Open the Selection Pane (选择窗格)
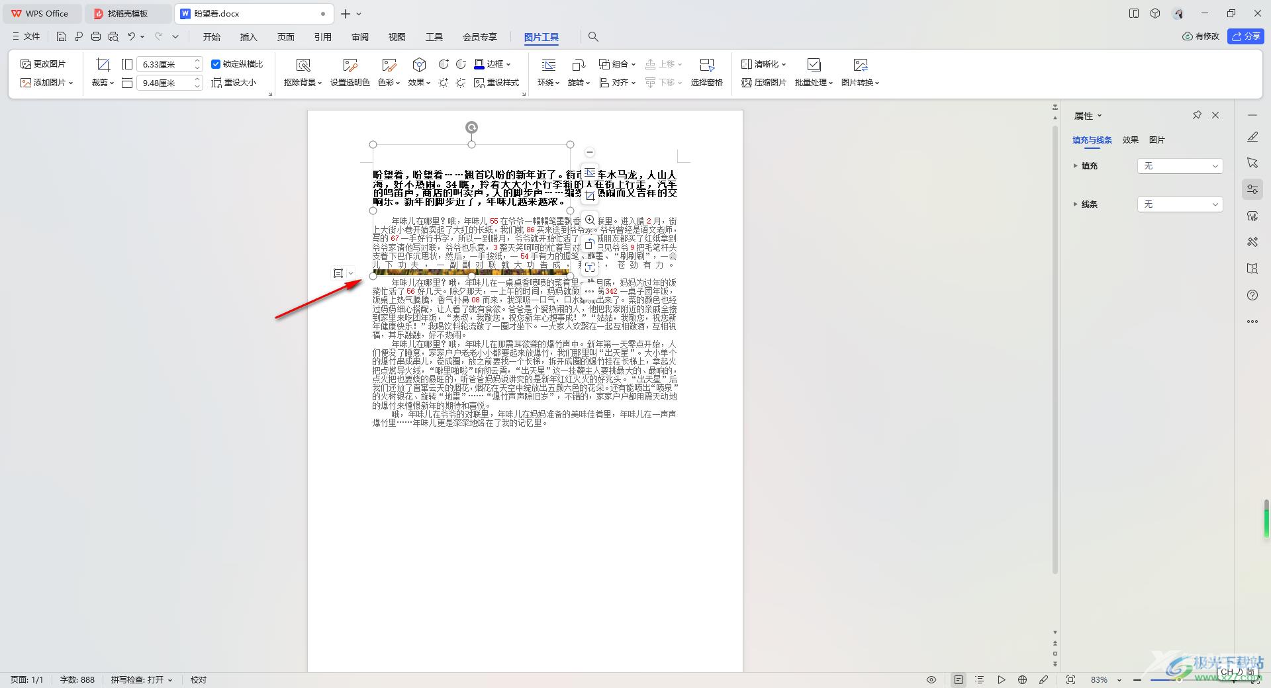The width and height of the screenshot is (1271, 688). tap(706, 72)
